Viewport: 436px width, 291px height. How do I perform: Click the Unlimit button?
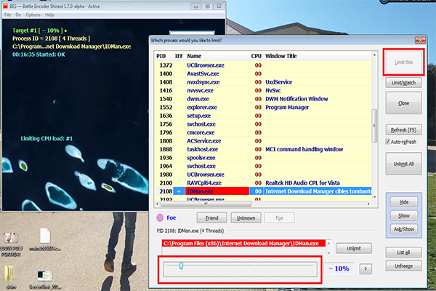(354, 248)
